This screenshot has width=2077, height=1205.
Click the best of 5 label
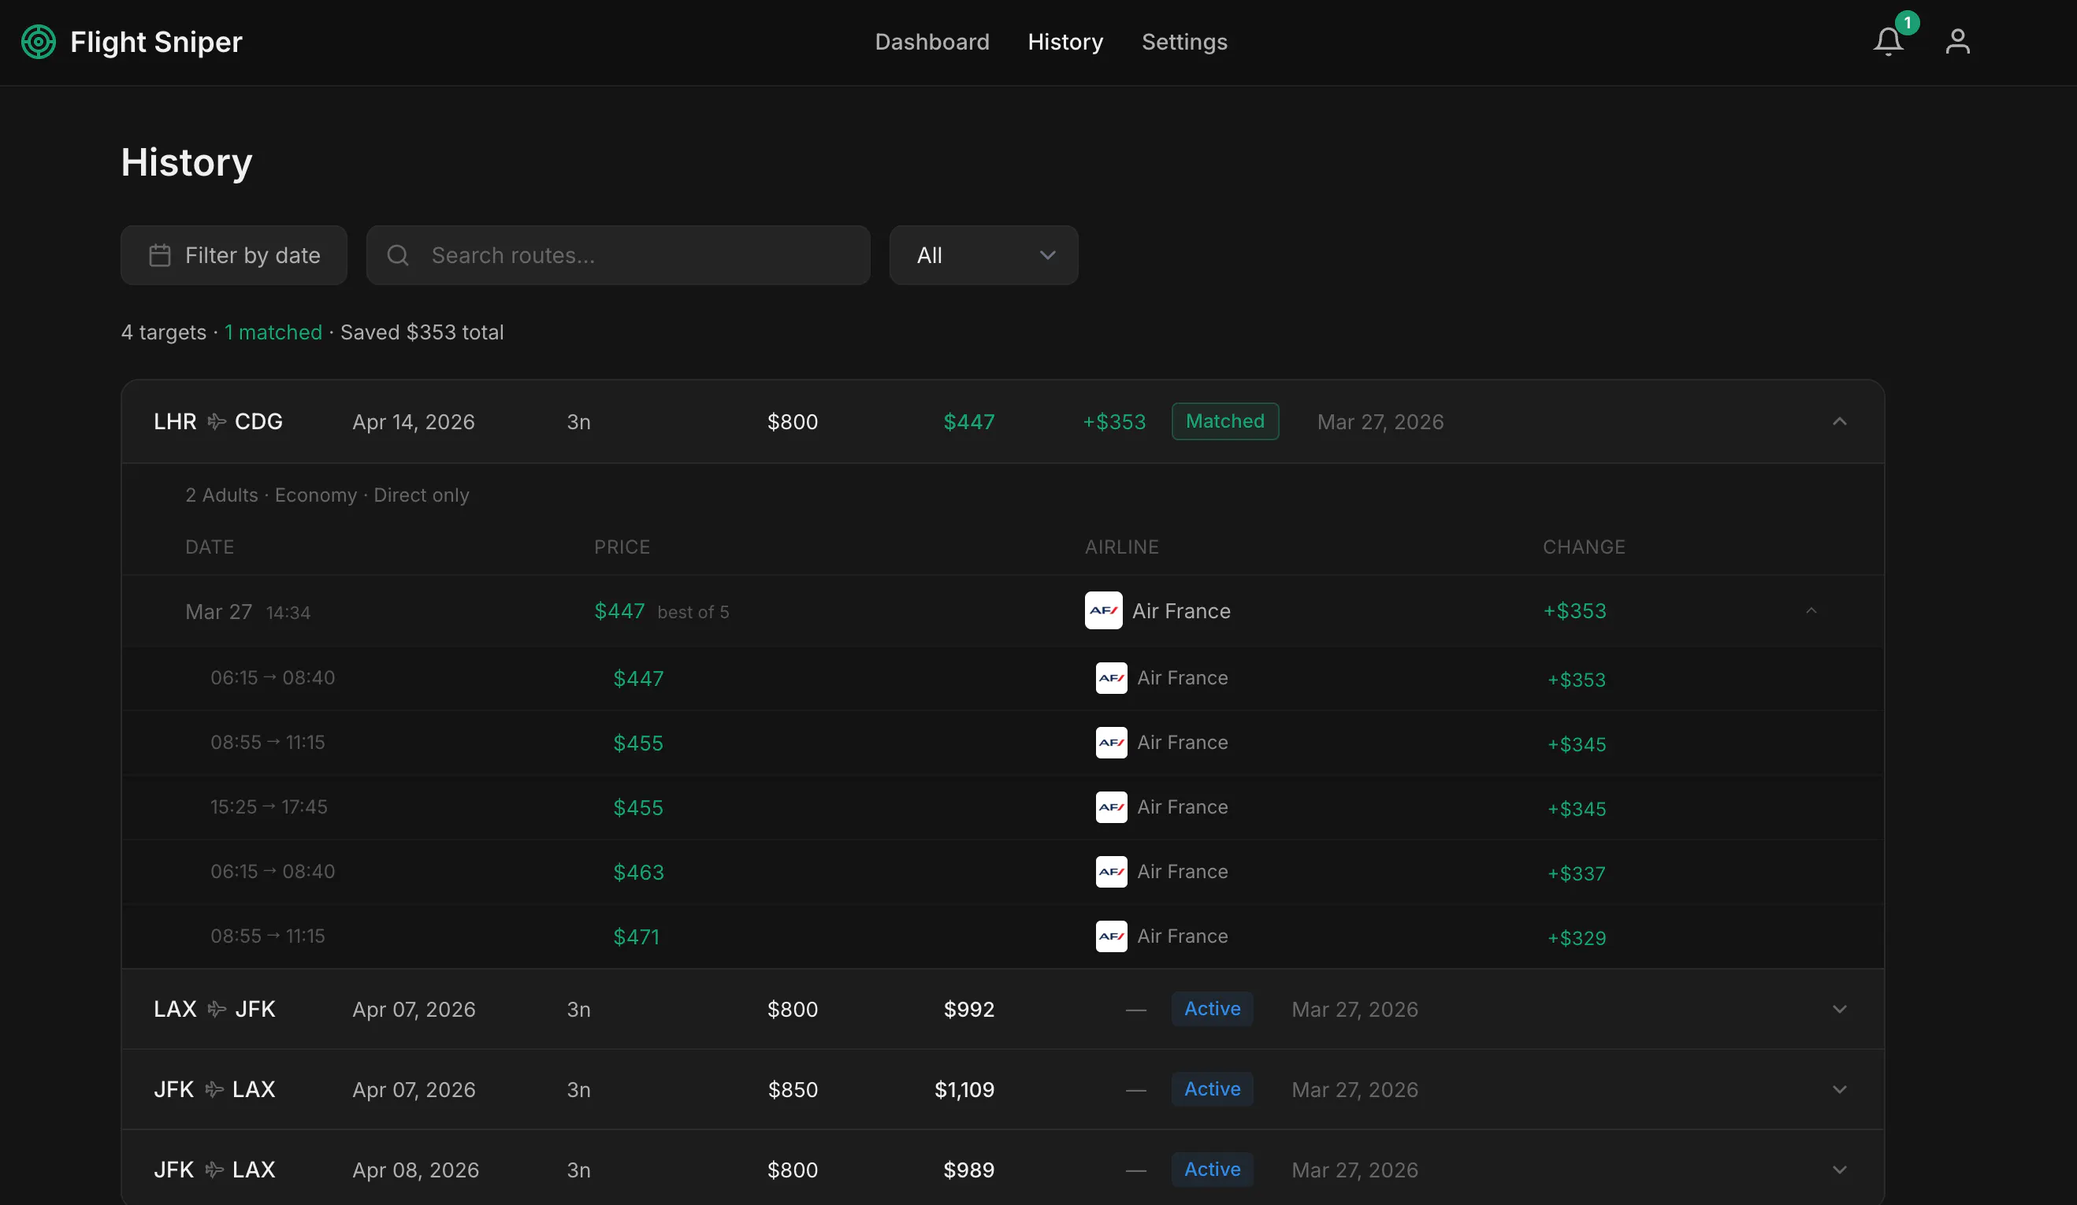pos(693,612)
